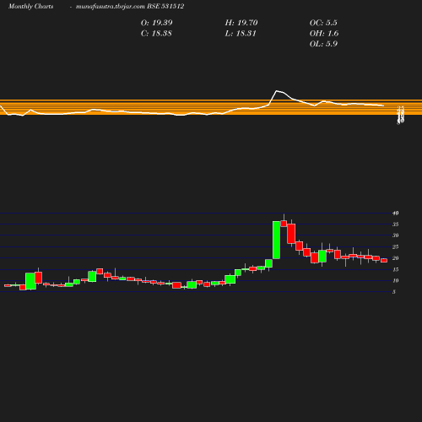Click the y-axis label 10
Image resolution: width=422 pixels, height=422 pixels.
(x=395, y=280)
